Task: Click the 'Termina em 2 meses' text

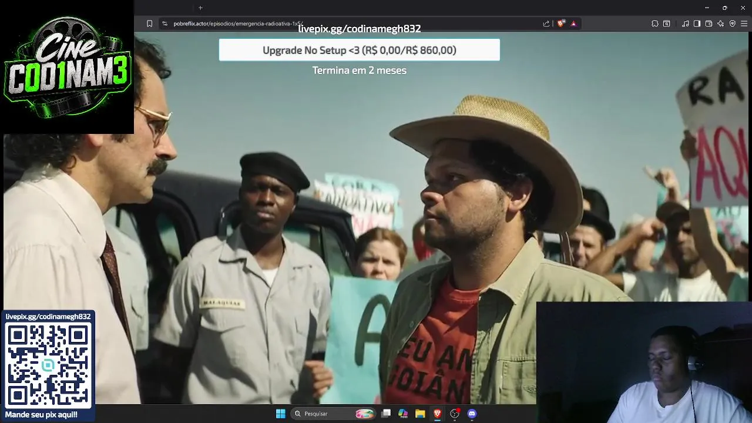Action: 360,70
